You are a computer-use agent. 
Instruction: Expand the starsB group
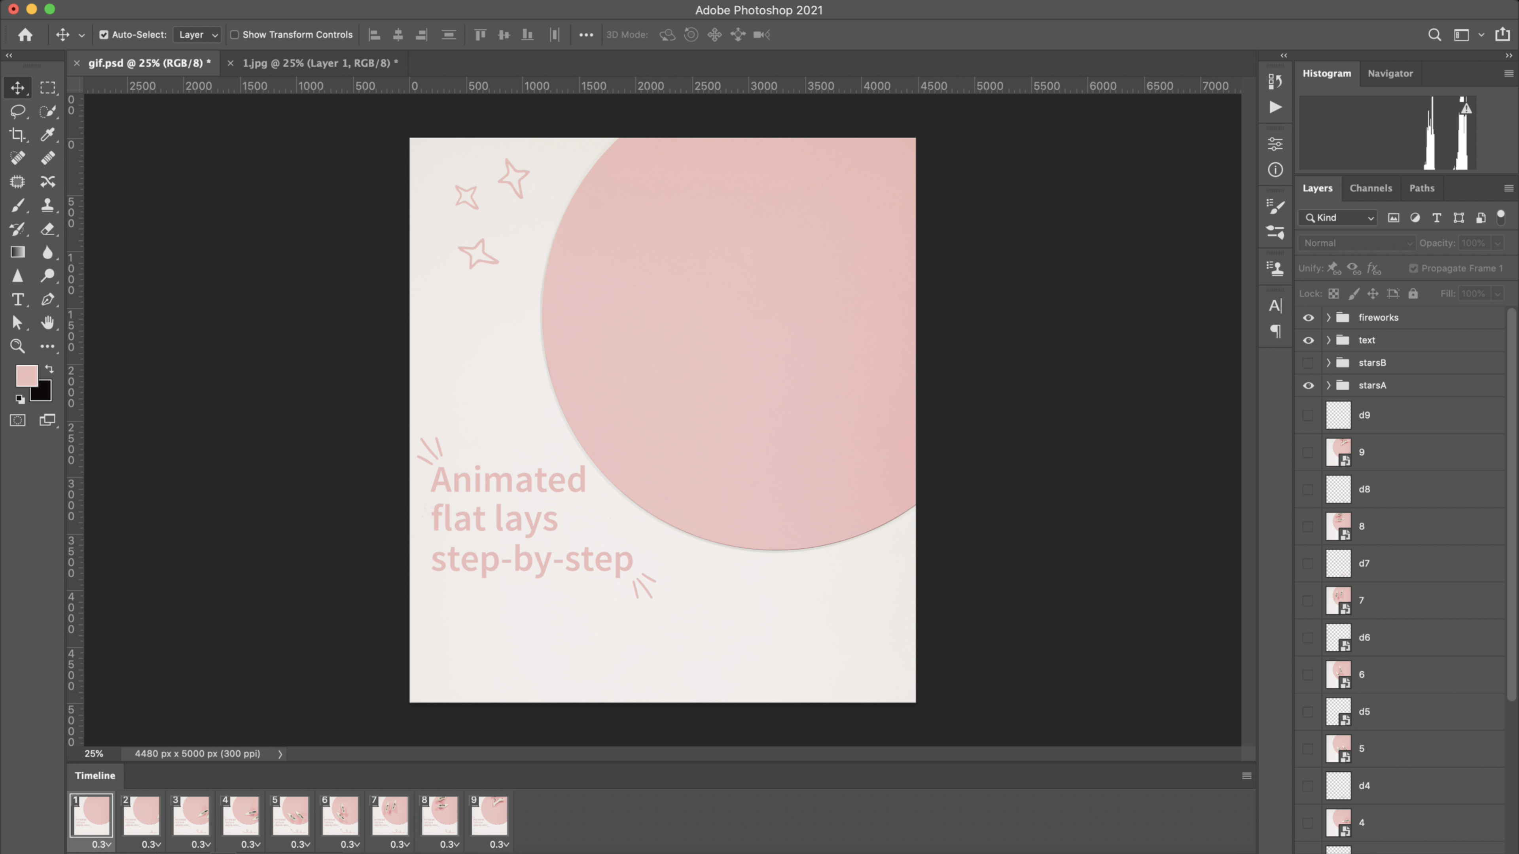tap(1329, 363)
